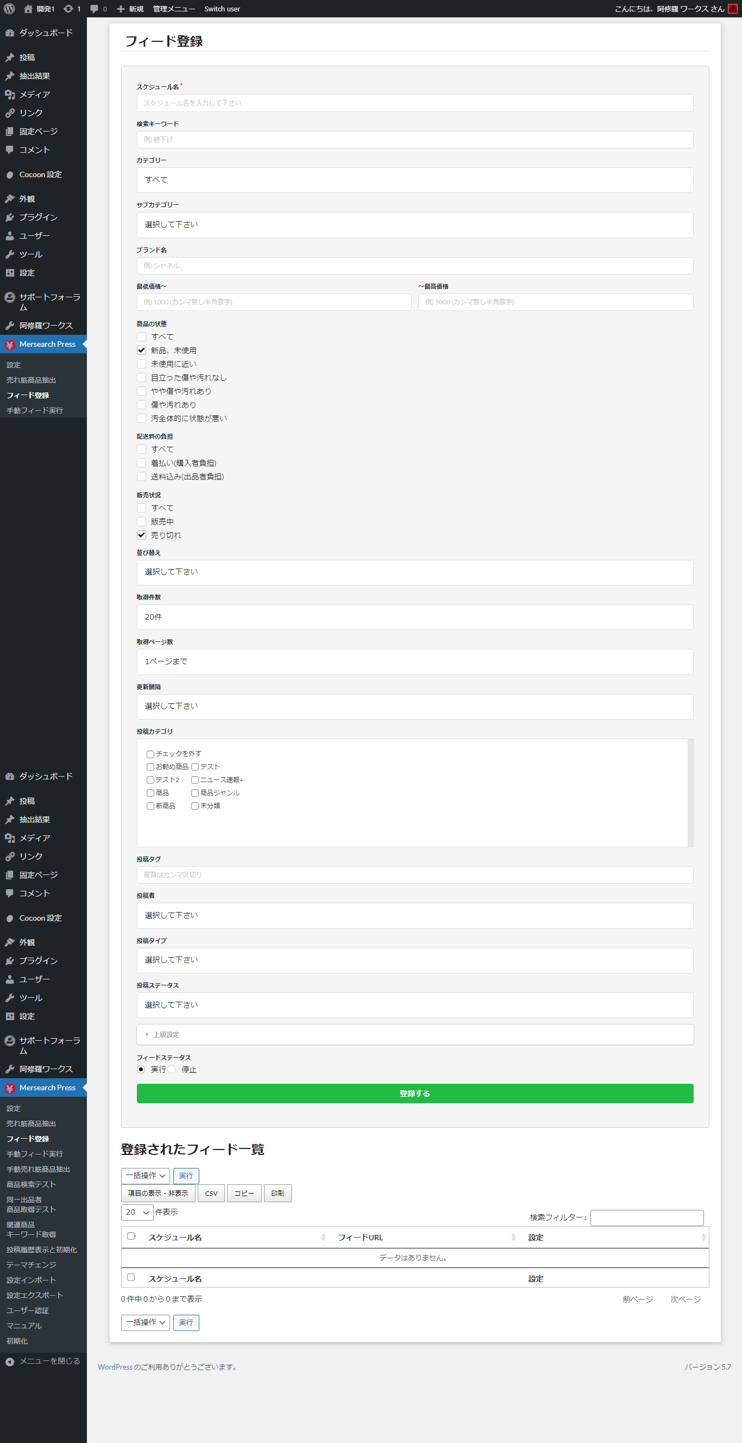This screenshot has width=742, height=1443.
Task: Enable the 送料込み(出品者負担) checkbox
Action: [142, 477]
